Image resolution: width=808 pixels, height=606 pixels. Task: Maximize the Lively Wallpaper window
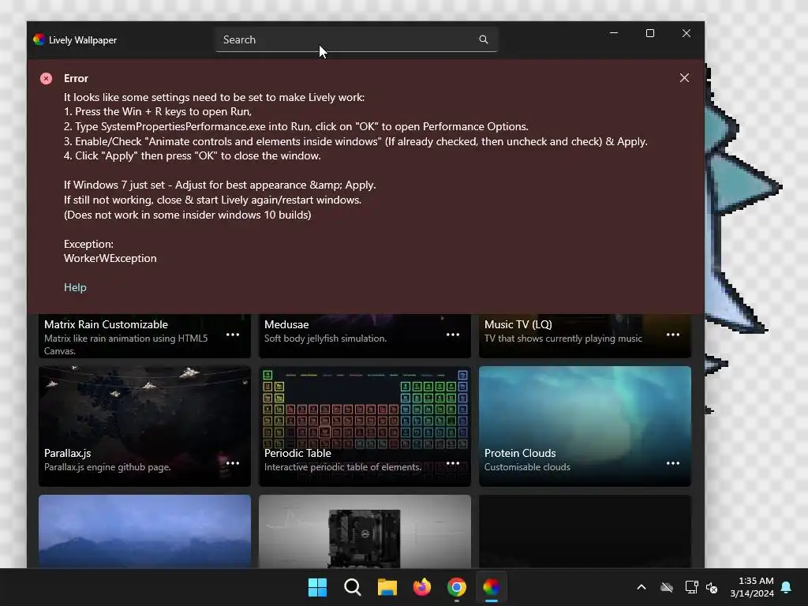click(x=650, y=33)
